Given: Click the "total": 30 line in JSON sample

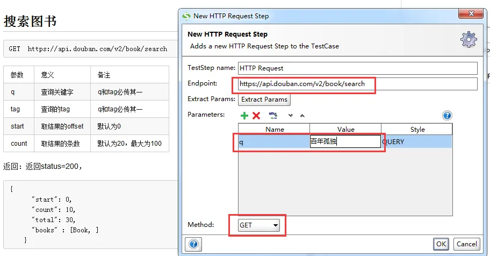Looking at the screenshot, I should pos(53,219).
